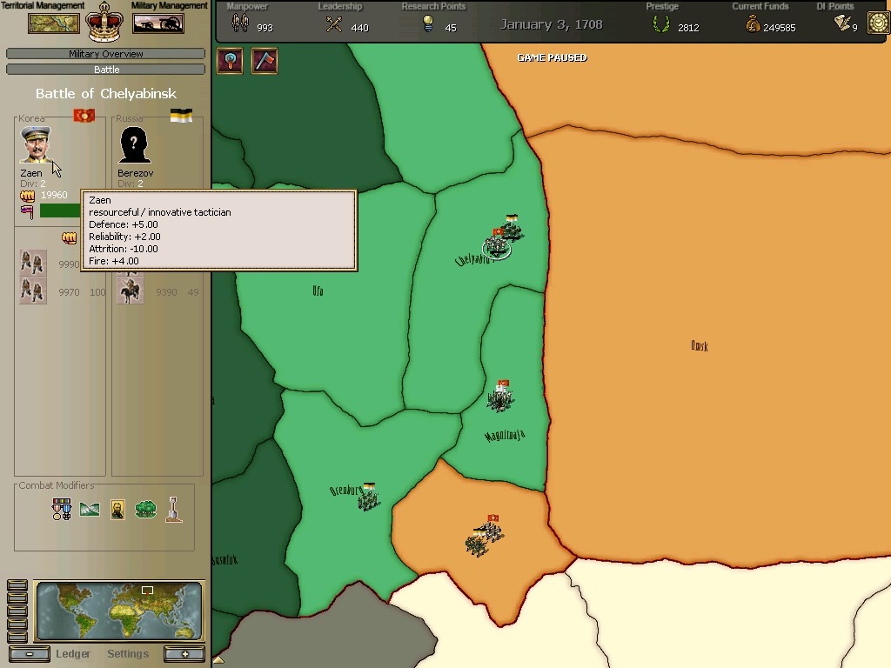The width and height of the screenshot is (891, 668).
Task: Click the Orenburg province label
Action: coord(345,491)
